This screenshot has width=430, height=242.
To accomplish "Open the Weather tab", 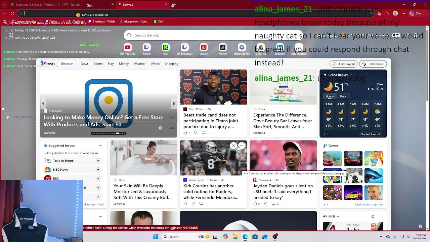I will (140, 64).
